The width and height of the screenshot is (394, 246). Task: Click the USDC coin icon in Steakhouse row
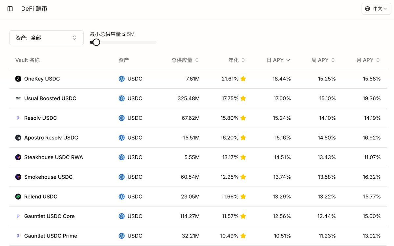pyautogui.click(x=122, y=157)
